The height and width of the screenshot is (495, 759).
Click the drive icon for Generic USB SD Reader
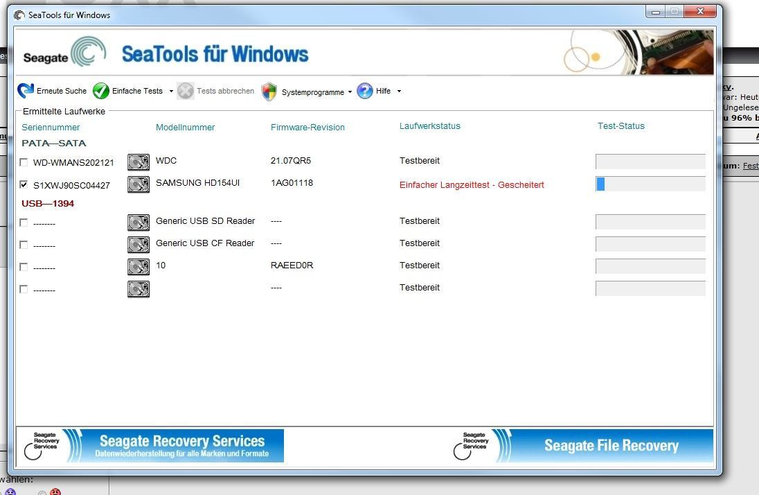pos(139,222)
